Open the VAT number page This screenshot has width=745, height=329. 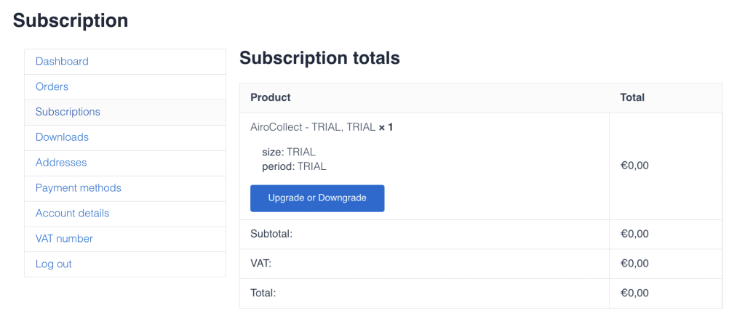[64, 239]
